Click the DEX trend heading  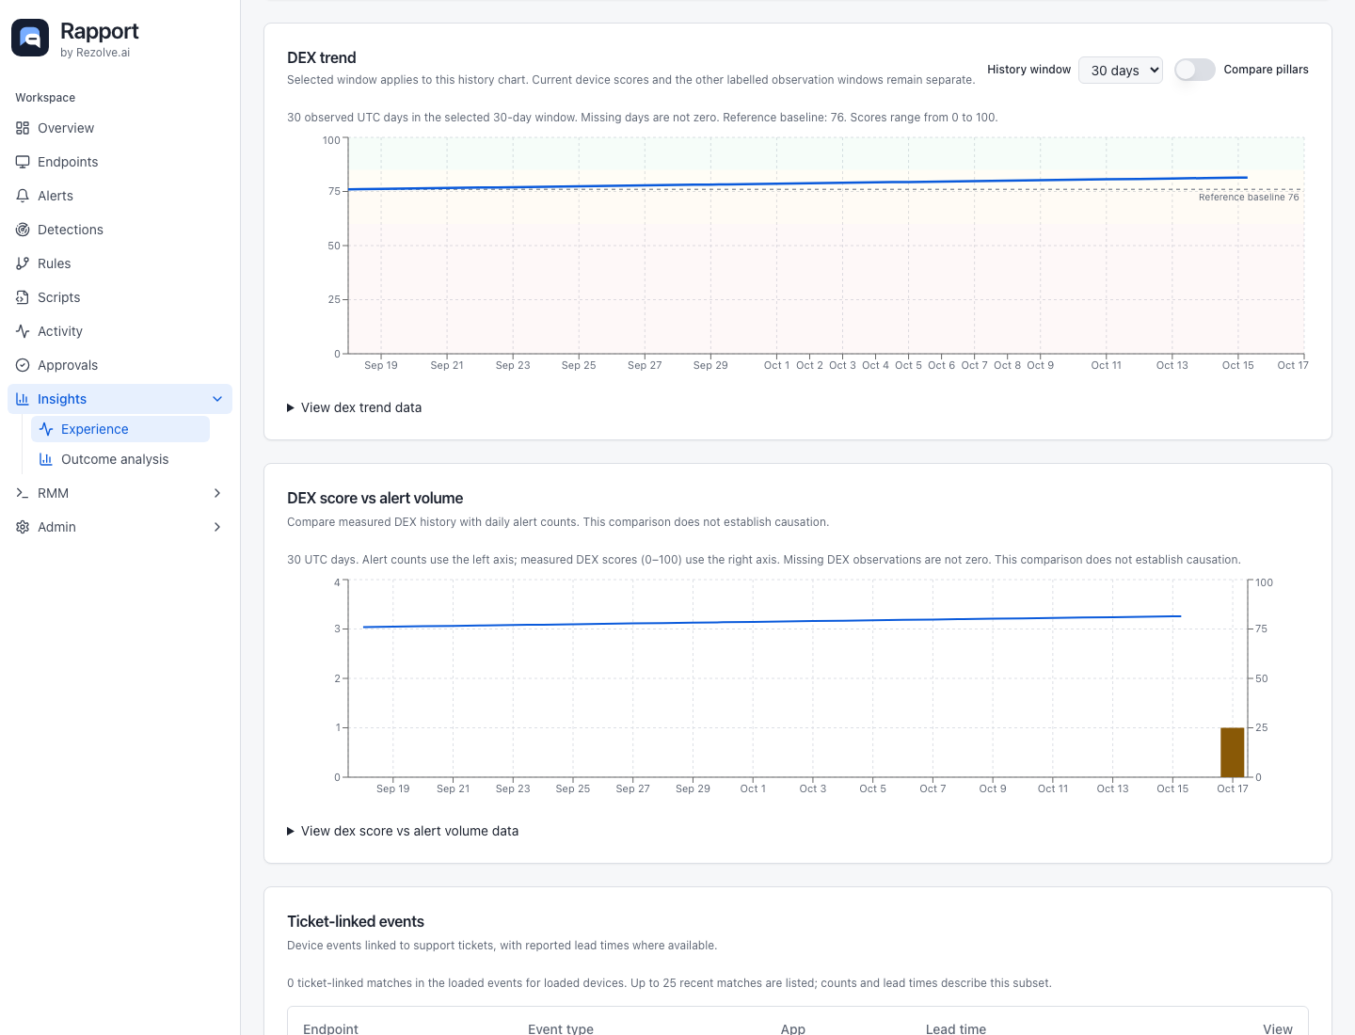[x=322, y=57]
